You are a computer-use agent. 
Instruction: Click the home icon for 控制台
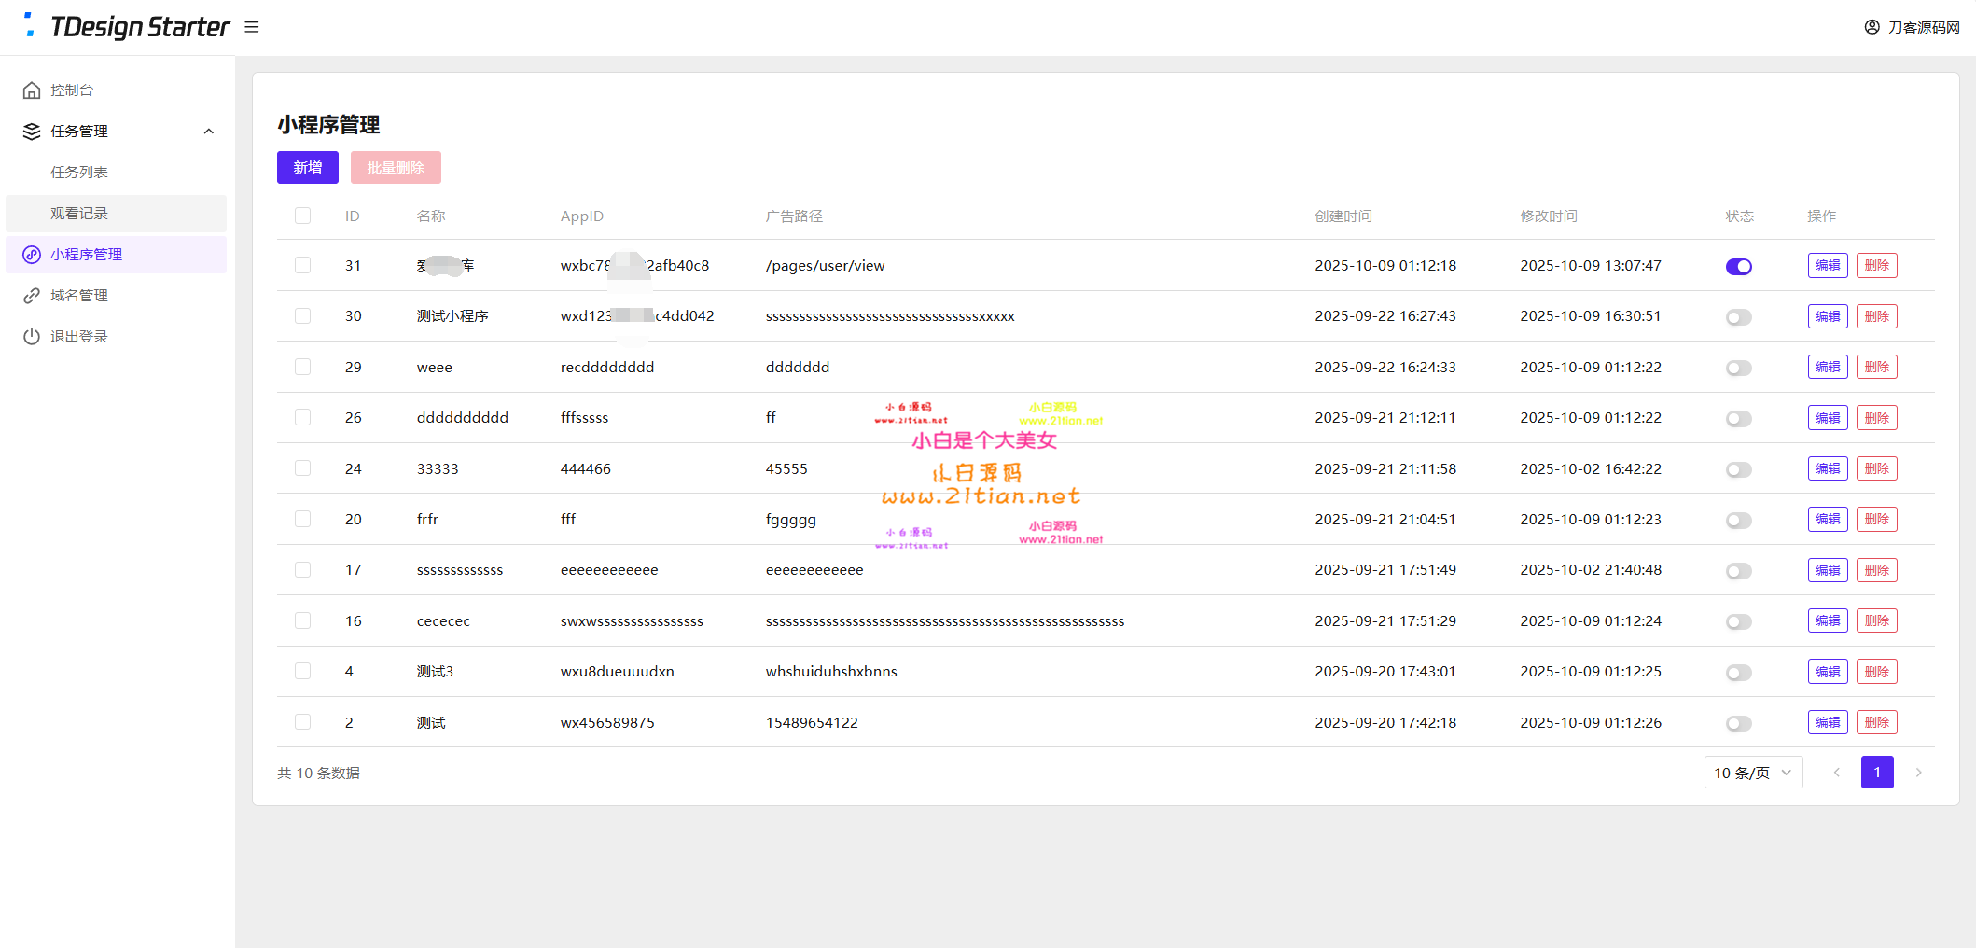point(32,91)
